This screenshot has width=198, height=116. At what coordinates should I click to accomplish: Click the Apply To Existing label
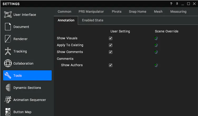[x=70, y=45]
